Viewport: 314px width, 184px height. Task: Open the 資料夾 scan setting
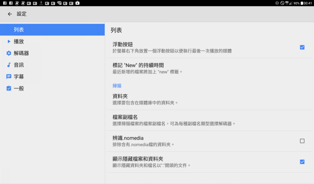[209, 99]
